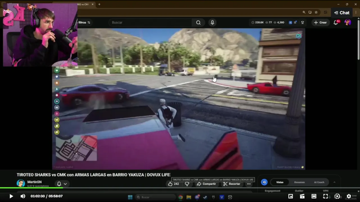Viewport: 360px width, 202px height.
Task: Open the account profile avatar menu
Action: [x=348, y=22]
